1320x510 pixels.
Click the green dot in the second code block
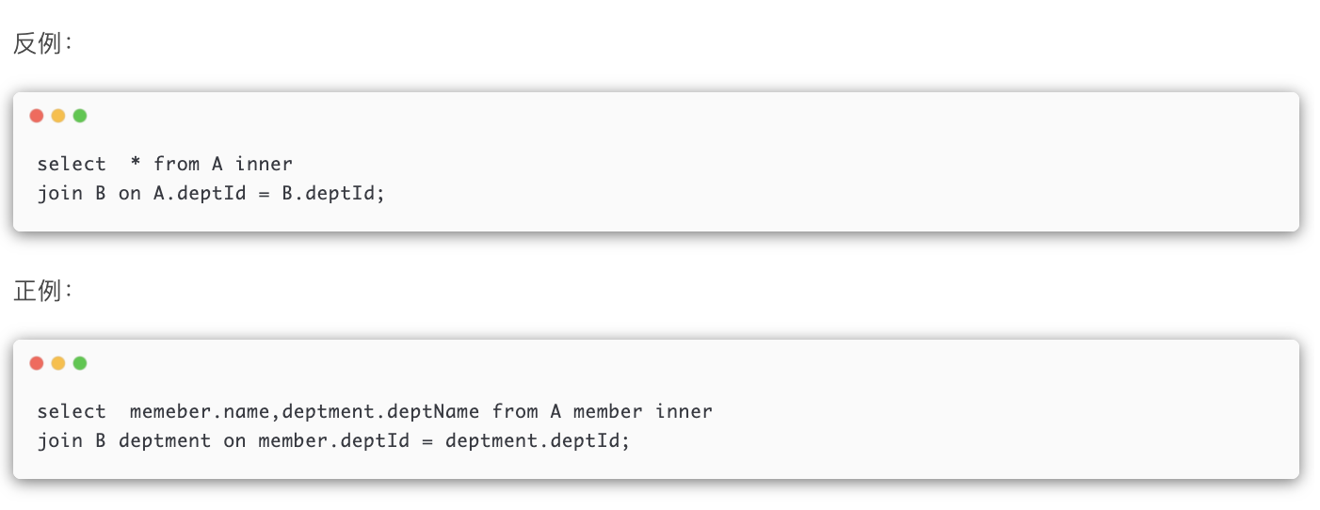[x=80, y=363]
